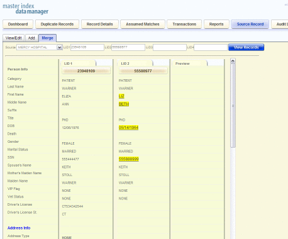Click LID 1 license state CT

[64, 214]
